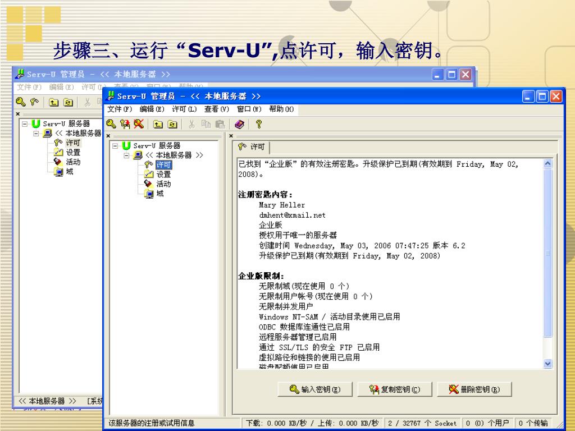Image resolution: width=575 pixels, height=431 pixels.
Task: Close the left tree pane in front window
Action: 108,136
